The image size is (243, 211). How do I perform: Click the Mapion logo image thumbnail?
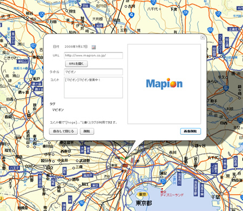click(x=164, y=84)
